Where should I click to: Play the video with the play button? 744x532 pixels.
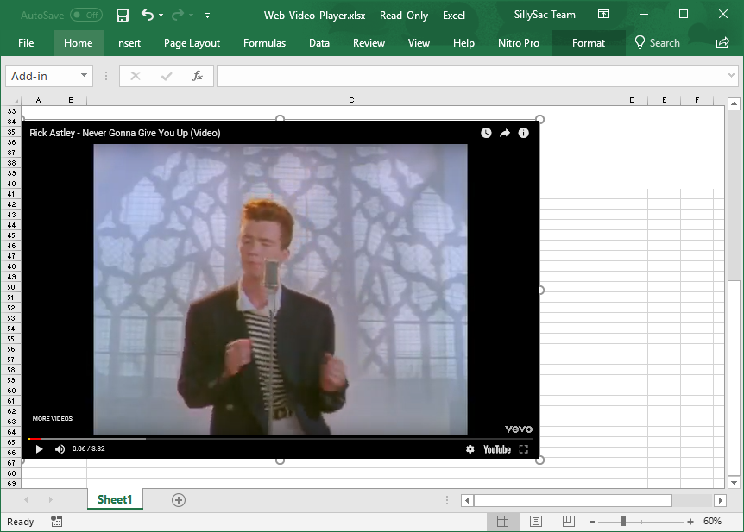point(40,449)
